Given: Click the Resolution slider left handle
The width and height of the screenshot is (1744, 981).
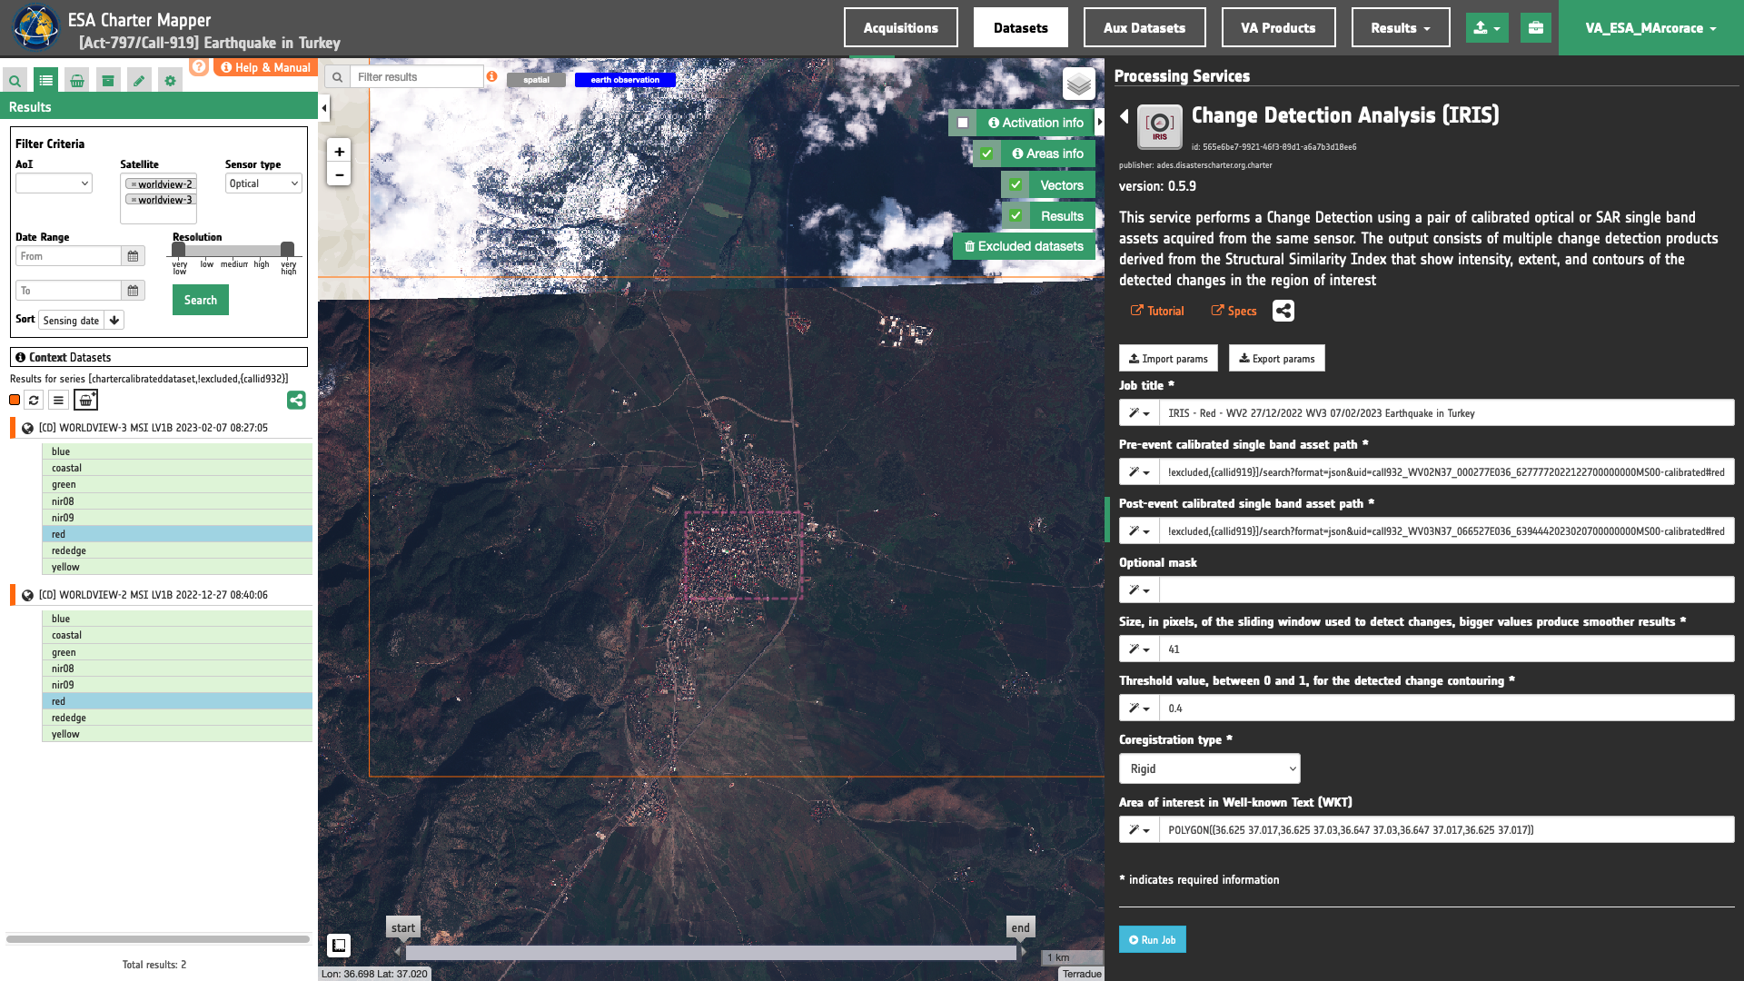Looking at the screenshot, I should (x=179, y=249).
